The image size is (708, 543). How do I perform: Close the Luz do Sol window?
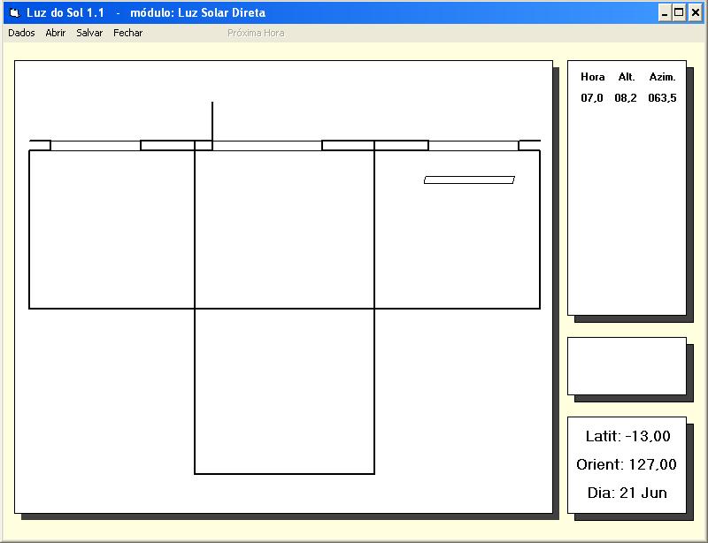(x=696, y=12)
